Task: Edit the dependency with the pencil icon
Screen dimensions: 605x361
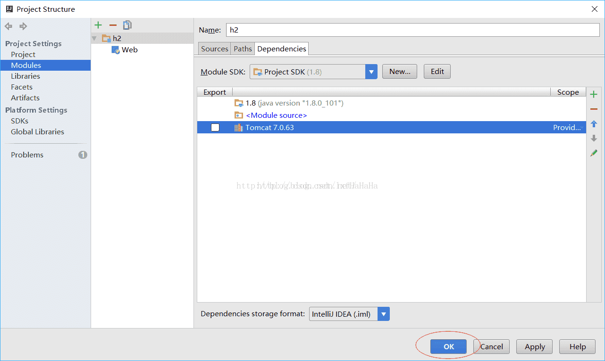Action: click(x=594, y=153)
